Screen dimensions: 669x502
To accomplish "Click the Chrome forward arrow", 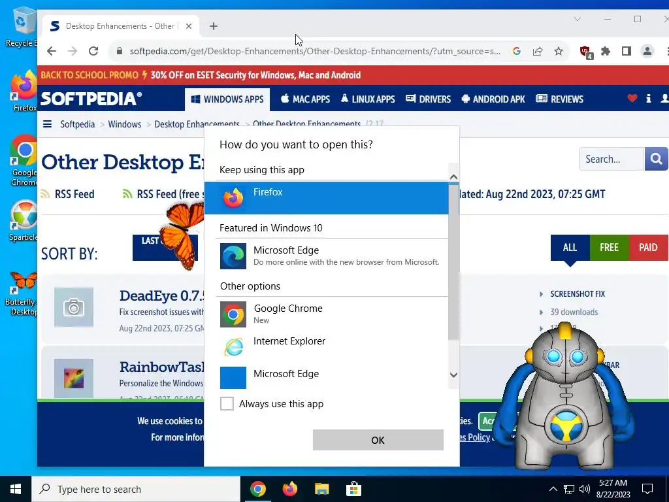I will pos(73,51).
